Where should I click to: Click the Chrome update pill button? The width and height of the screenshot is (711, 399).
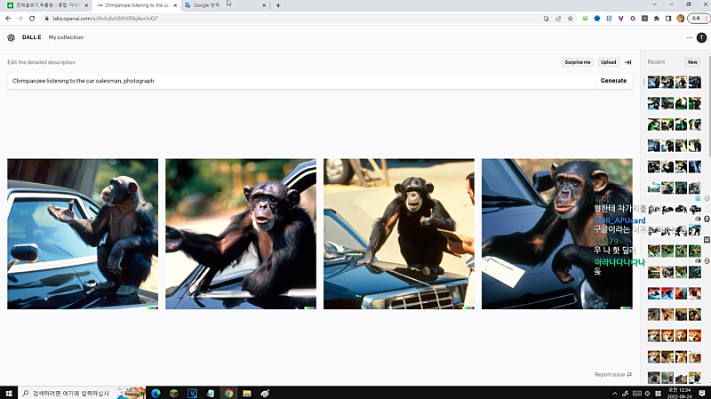click(699, 19)
